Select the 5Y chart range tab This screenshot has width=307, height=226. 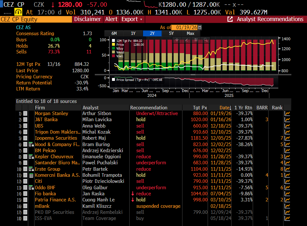171,33
